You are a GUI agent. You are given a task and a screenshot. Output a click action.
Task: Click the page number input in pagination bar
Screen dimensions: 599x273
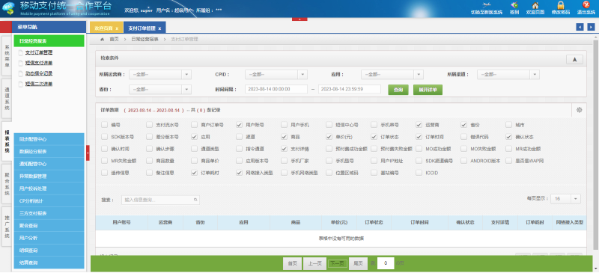click(386, 263)
